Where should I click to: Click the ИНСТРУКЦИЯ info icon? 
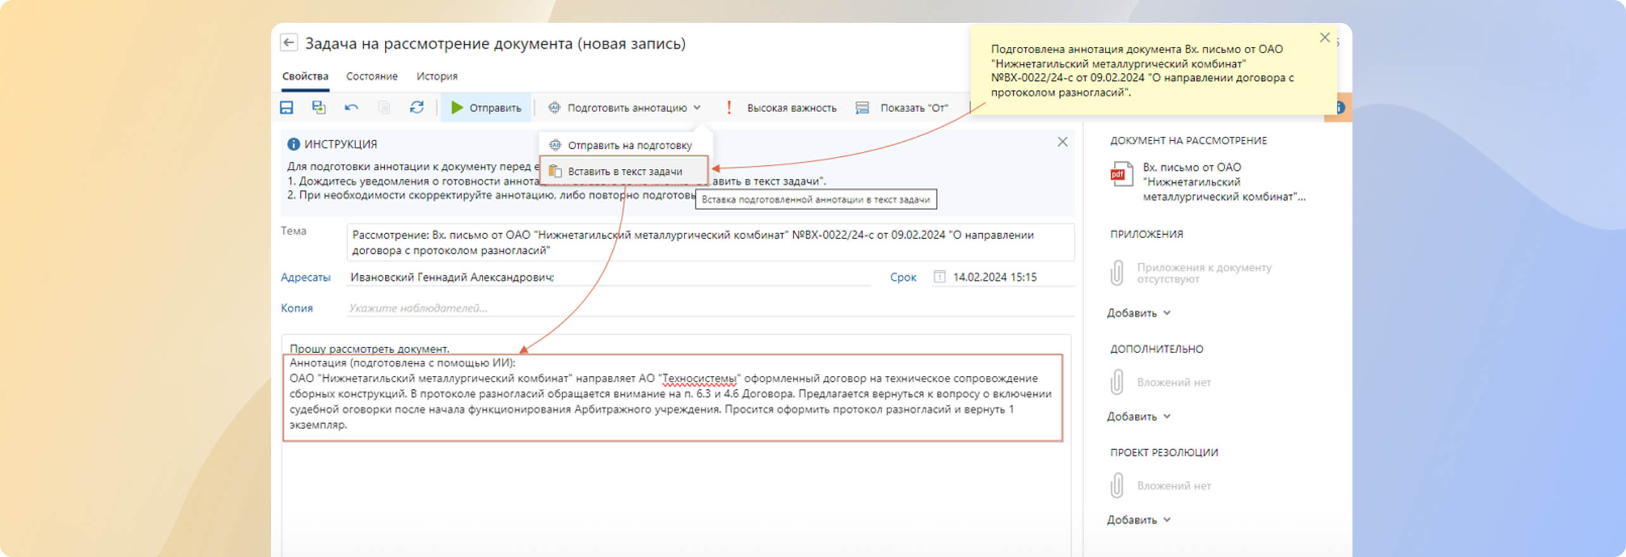tap(293, 144)
